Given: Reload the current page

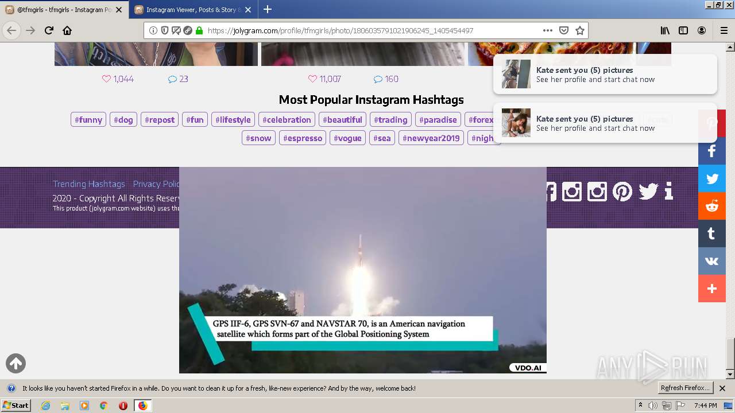Looking at the screenshot, I should (49, 30).
